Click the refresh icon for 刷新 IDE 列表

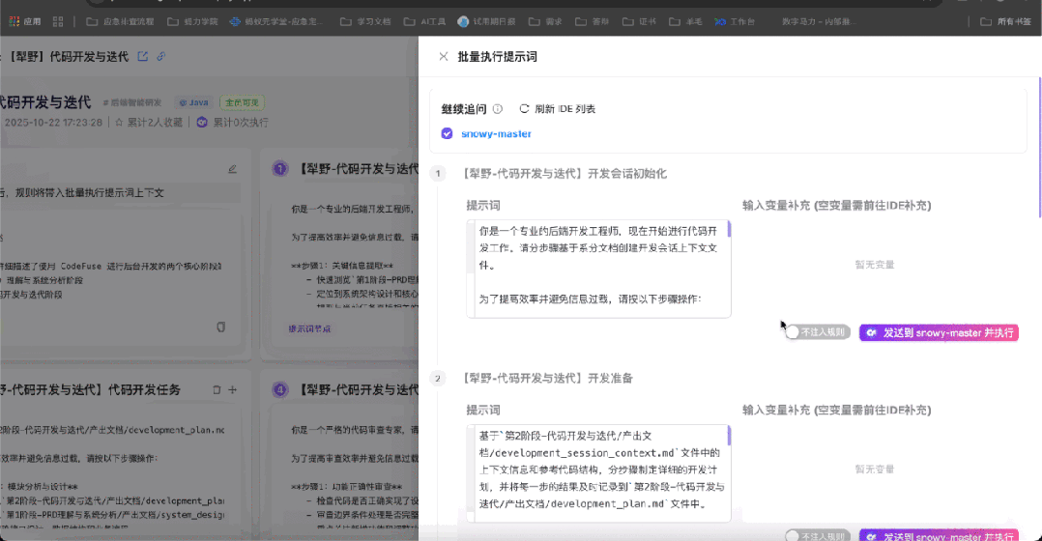point(524,109)
